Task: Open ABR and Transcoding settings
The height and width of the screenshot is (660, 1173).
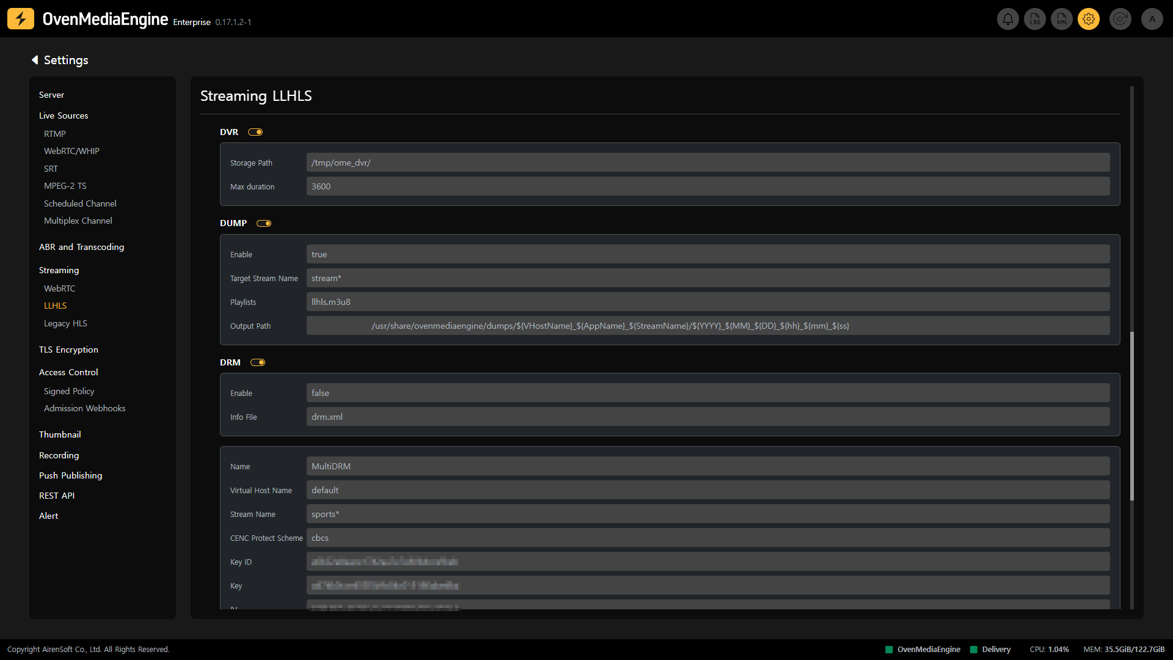Action: click(81, 247)
